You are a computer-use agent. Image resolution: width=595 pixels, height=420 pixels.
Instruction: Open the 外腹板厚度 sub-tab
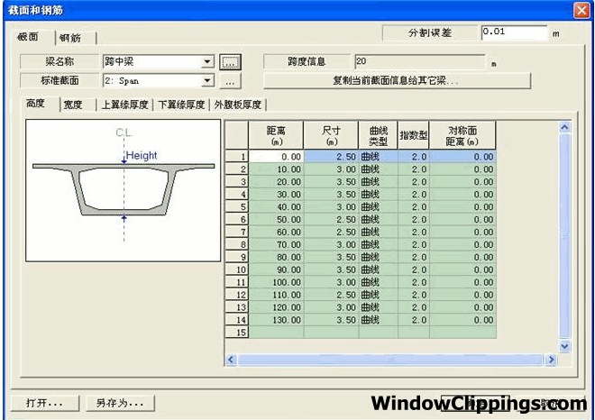tap(238, 105)
